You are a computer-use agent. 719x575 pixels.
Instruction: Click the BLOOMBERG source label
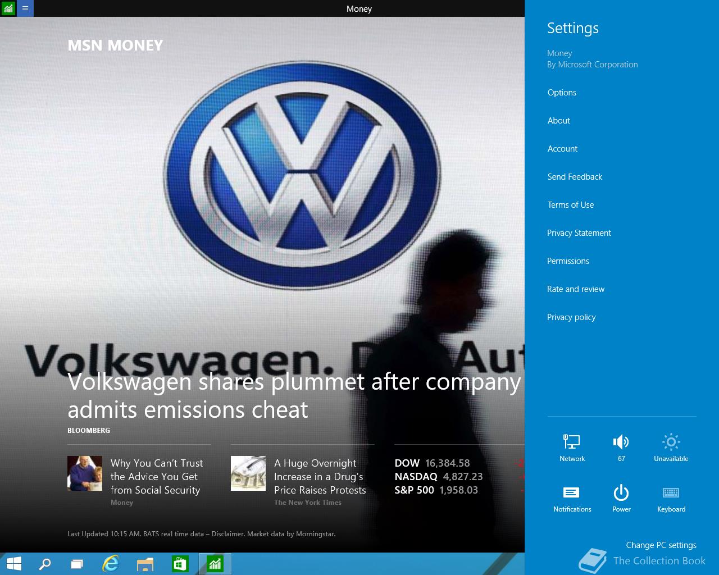click(x=89, y=431)
